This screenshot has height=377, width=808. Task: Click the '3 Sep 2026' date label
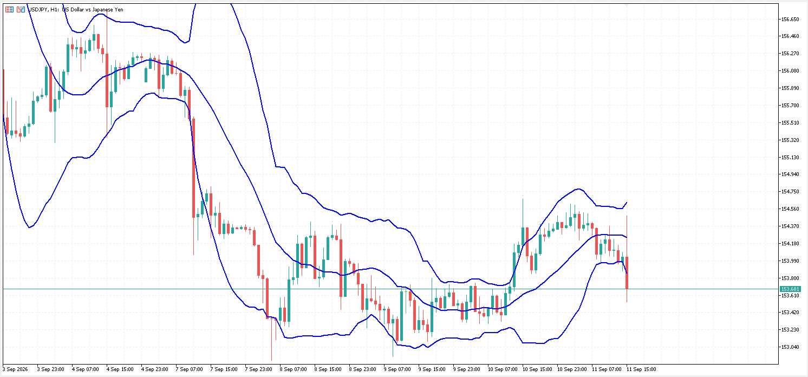[16, 369]
